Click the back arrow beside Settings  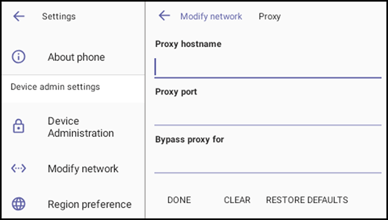point(19,16)
